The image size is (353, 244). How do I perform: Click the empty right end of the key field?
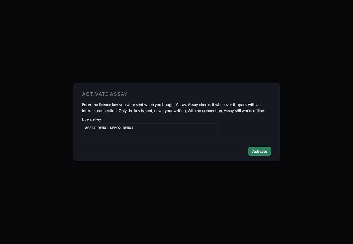pos(189,128)
